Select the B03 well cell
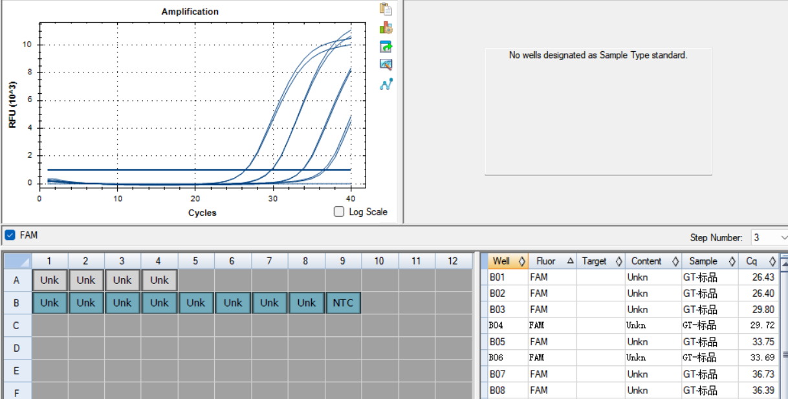The image size is (788, 399). click(508, 310)
